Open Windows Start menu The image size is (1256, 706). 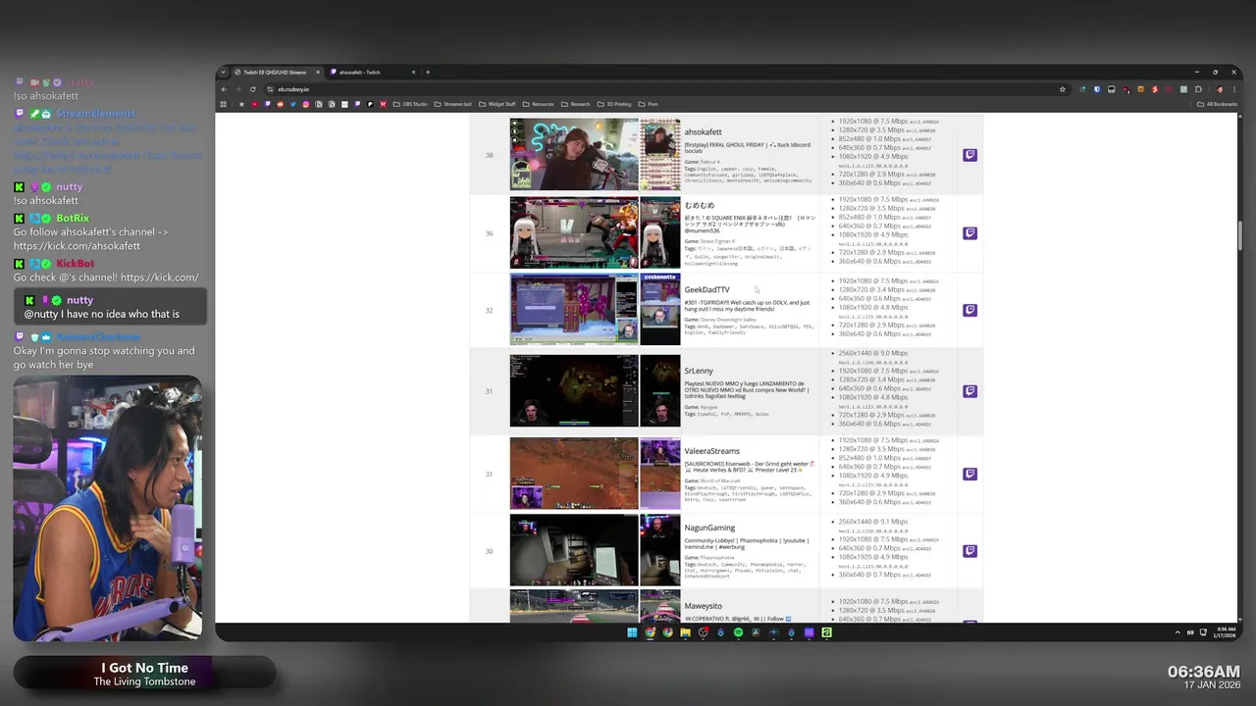tap(632, 632)
